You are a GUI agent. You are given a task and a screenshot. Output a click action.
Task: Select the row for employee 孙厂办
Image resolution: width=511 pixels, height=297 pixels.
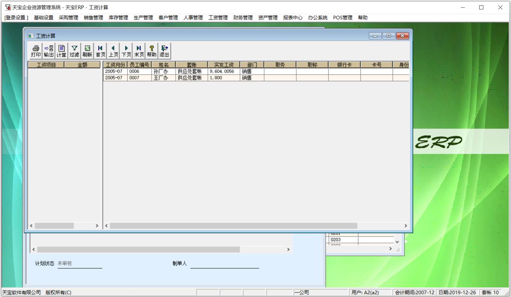click(160, 71)
